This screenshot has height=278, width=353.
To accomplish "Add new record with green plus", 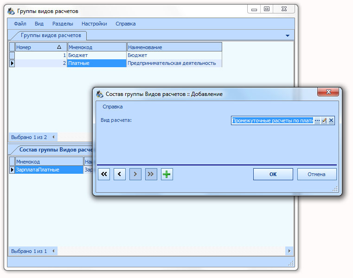I will (x=167, y=174).
